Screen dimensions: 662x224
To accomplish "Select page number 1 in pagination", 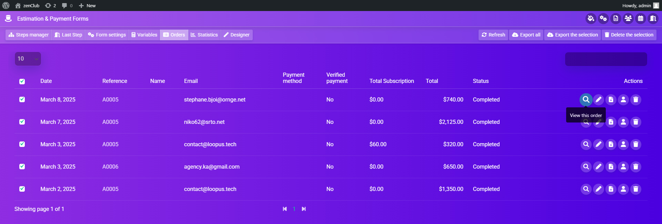I will [x=294, y=209].
